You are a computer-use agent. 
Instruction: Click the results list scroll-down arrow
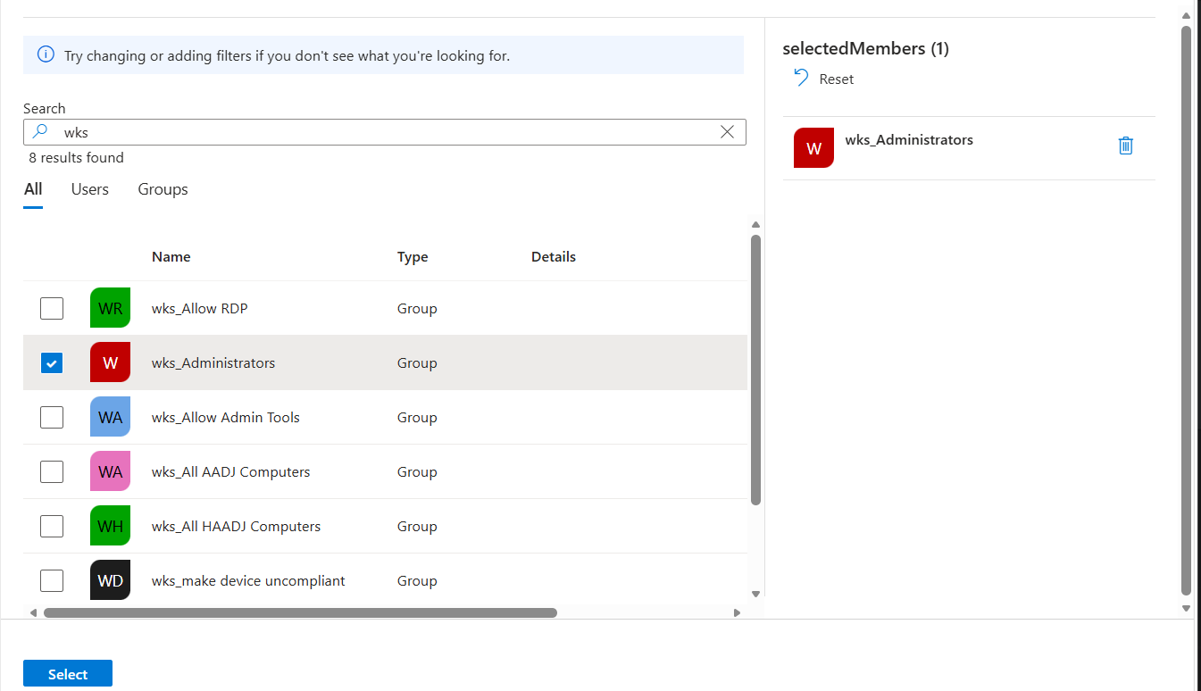(x=755, y=594)
